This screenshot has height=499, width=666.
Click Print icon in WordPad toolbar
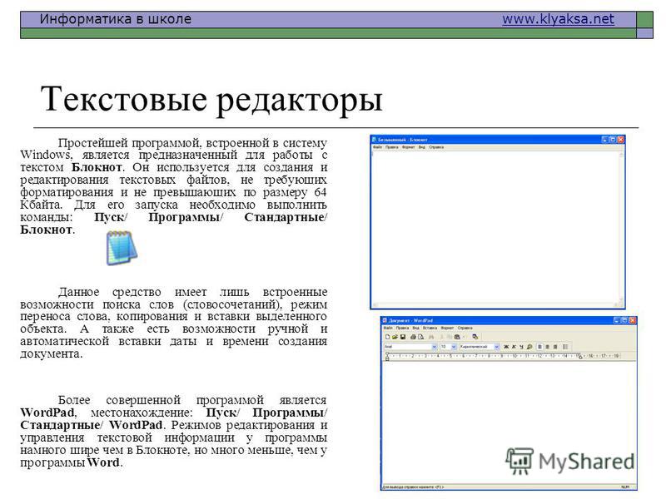click(x=413, y=337)
